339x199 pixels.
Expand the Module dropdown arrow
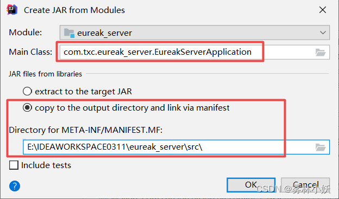point(323,33)
